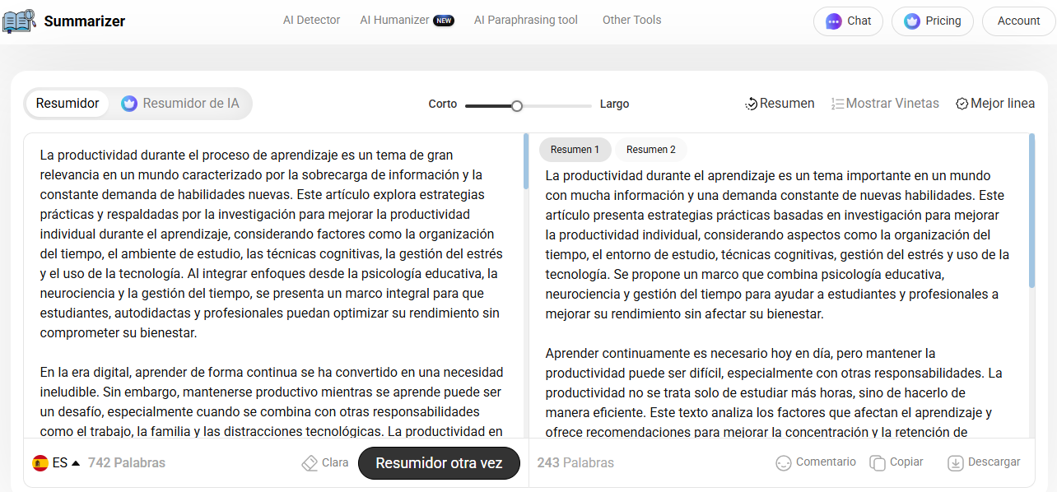The width and height of the screenshot is (1057, 492).
Task: Click the input text scrollbar
Action: [526, 162]
